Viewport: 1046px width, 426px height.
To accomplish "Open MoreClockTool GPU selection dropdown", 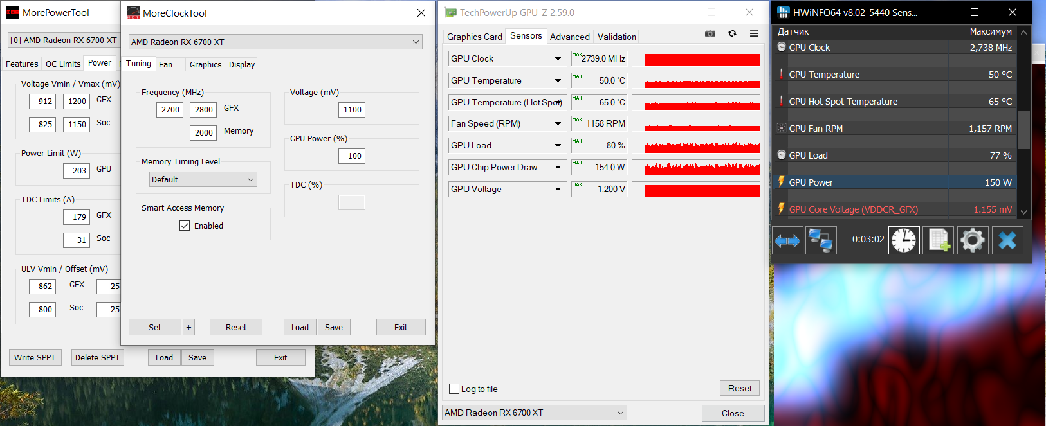I will tap(275, 42).
